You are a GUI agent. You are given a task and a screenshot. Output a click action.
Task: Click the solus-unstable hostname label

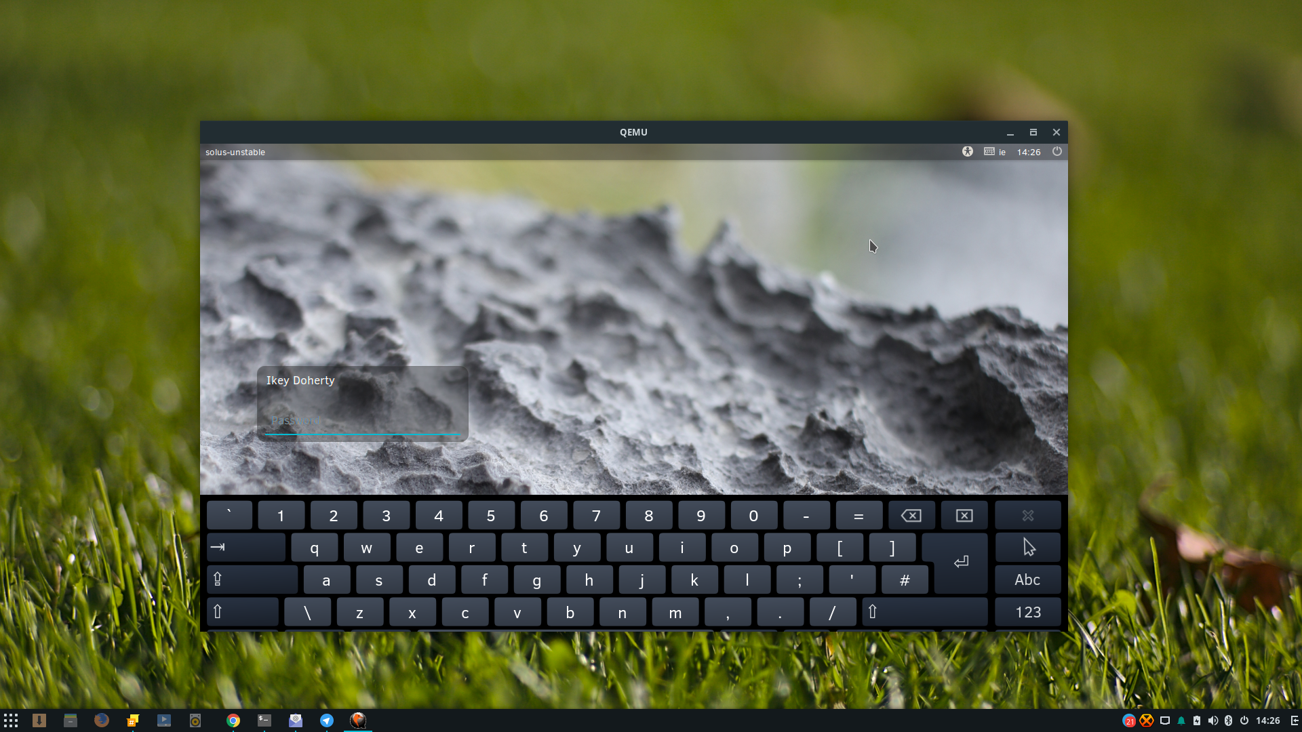[x=235, y=152]
